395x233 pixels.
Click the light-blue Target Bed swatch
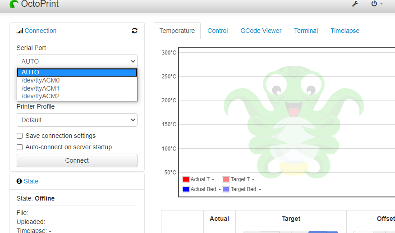(226, 189)
